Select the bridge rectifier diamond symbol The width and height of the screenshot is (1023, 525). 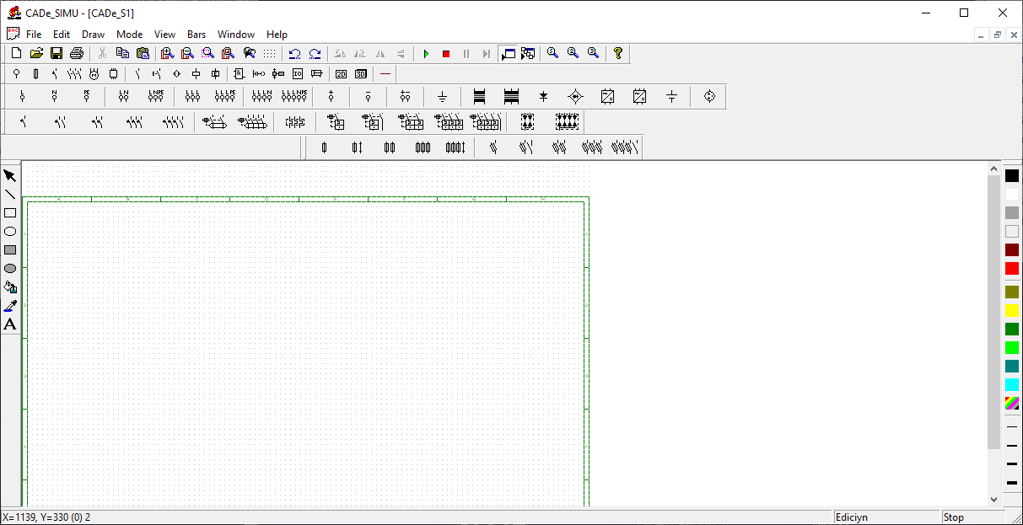(x=575, y=96)
